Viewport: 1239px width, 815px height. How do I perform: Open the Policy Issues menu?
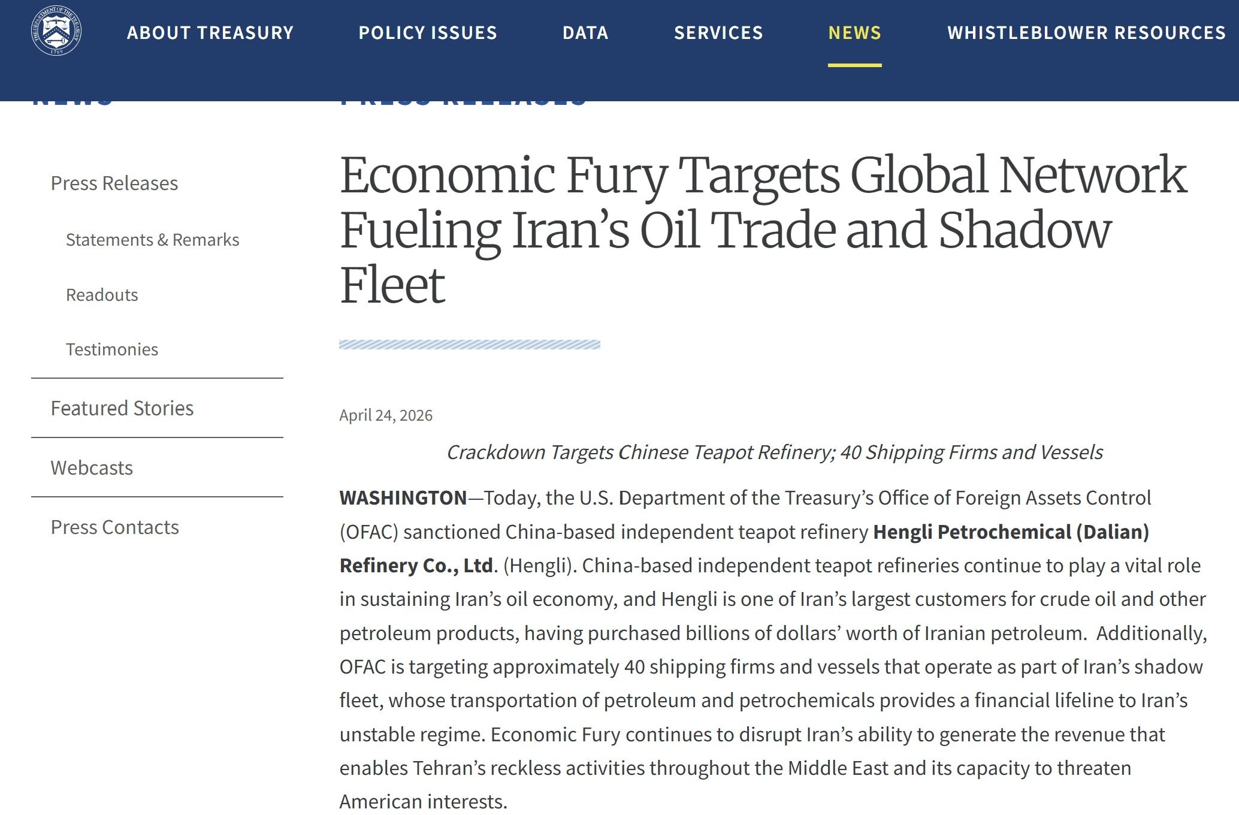coord(428,32)
